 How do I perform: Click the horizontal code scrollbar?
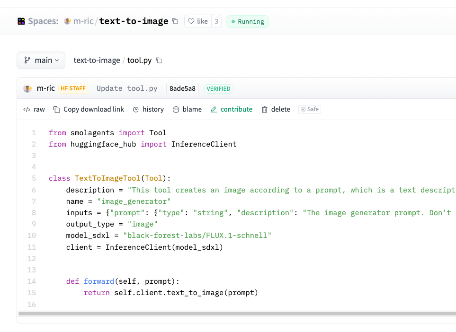tap(237, 314)
